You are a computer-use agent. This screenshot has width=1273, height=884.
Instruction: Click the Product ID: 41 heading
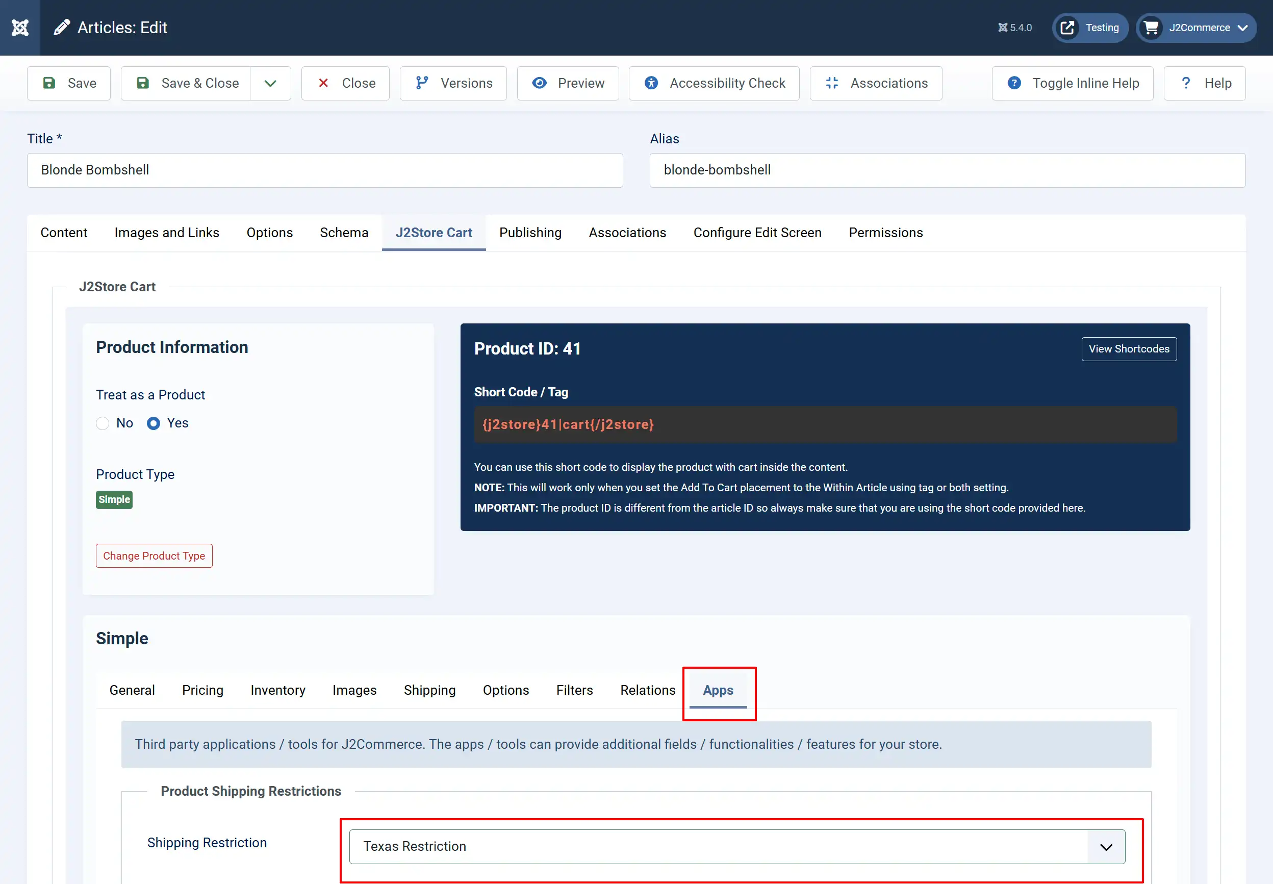click(x=527, y=349)
